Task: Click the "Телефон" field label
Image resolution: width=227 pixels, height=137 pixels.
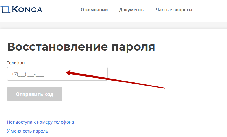Action: click(x=16, y=63)
